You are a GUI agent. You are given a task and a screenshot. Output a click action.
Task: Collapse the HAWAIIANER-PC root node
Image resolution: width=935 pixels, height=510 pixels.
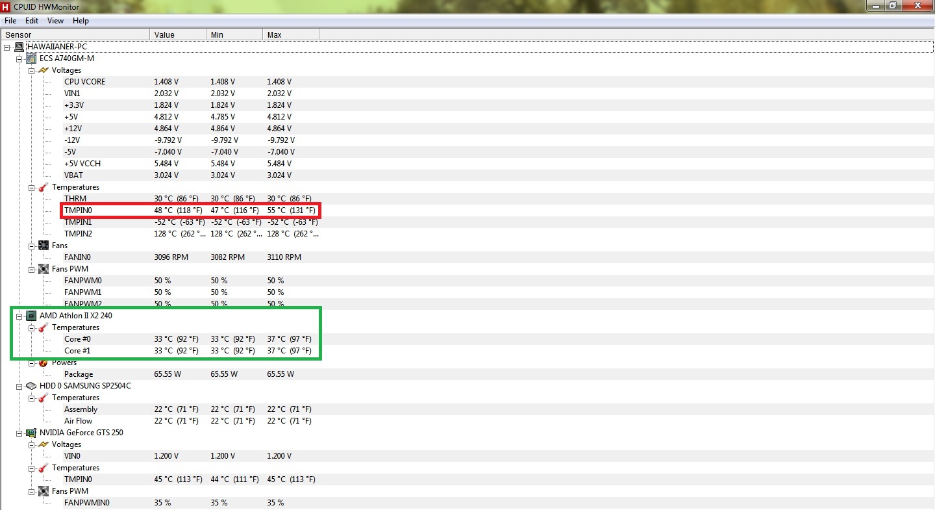[x=7, y=47]
